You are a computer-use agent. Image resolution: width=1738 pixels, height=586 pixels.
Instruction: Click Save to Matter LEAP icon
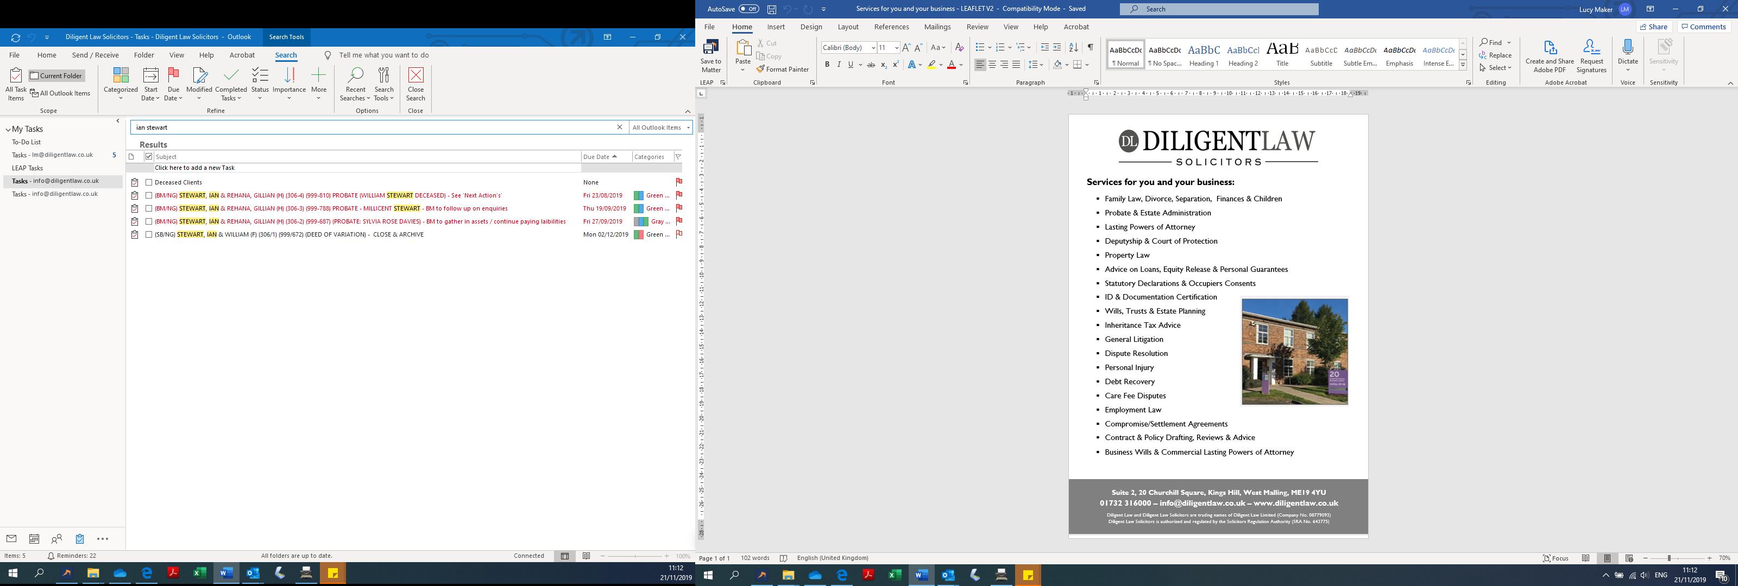pos(710,49)
